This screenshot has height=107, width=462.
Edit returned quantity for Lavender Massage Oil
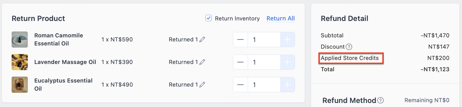pyautogui.click(x=202, y=62)
